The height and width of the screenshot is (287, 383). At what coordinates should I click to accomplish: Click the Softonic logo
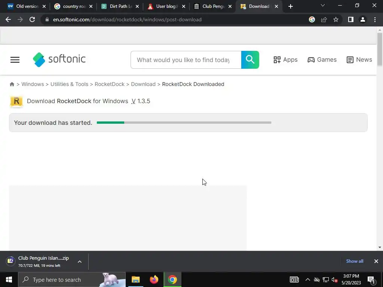pos(59,59)
